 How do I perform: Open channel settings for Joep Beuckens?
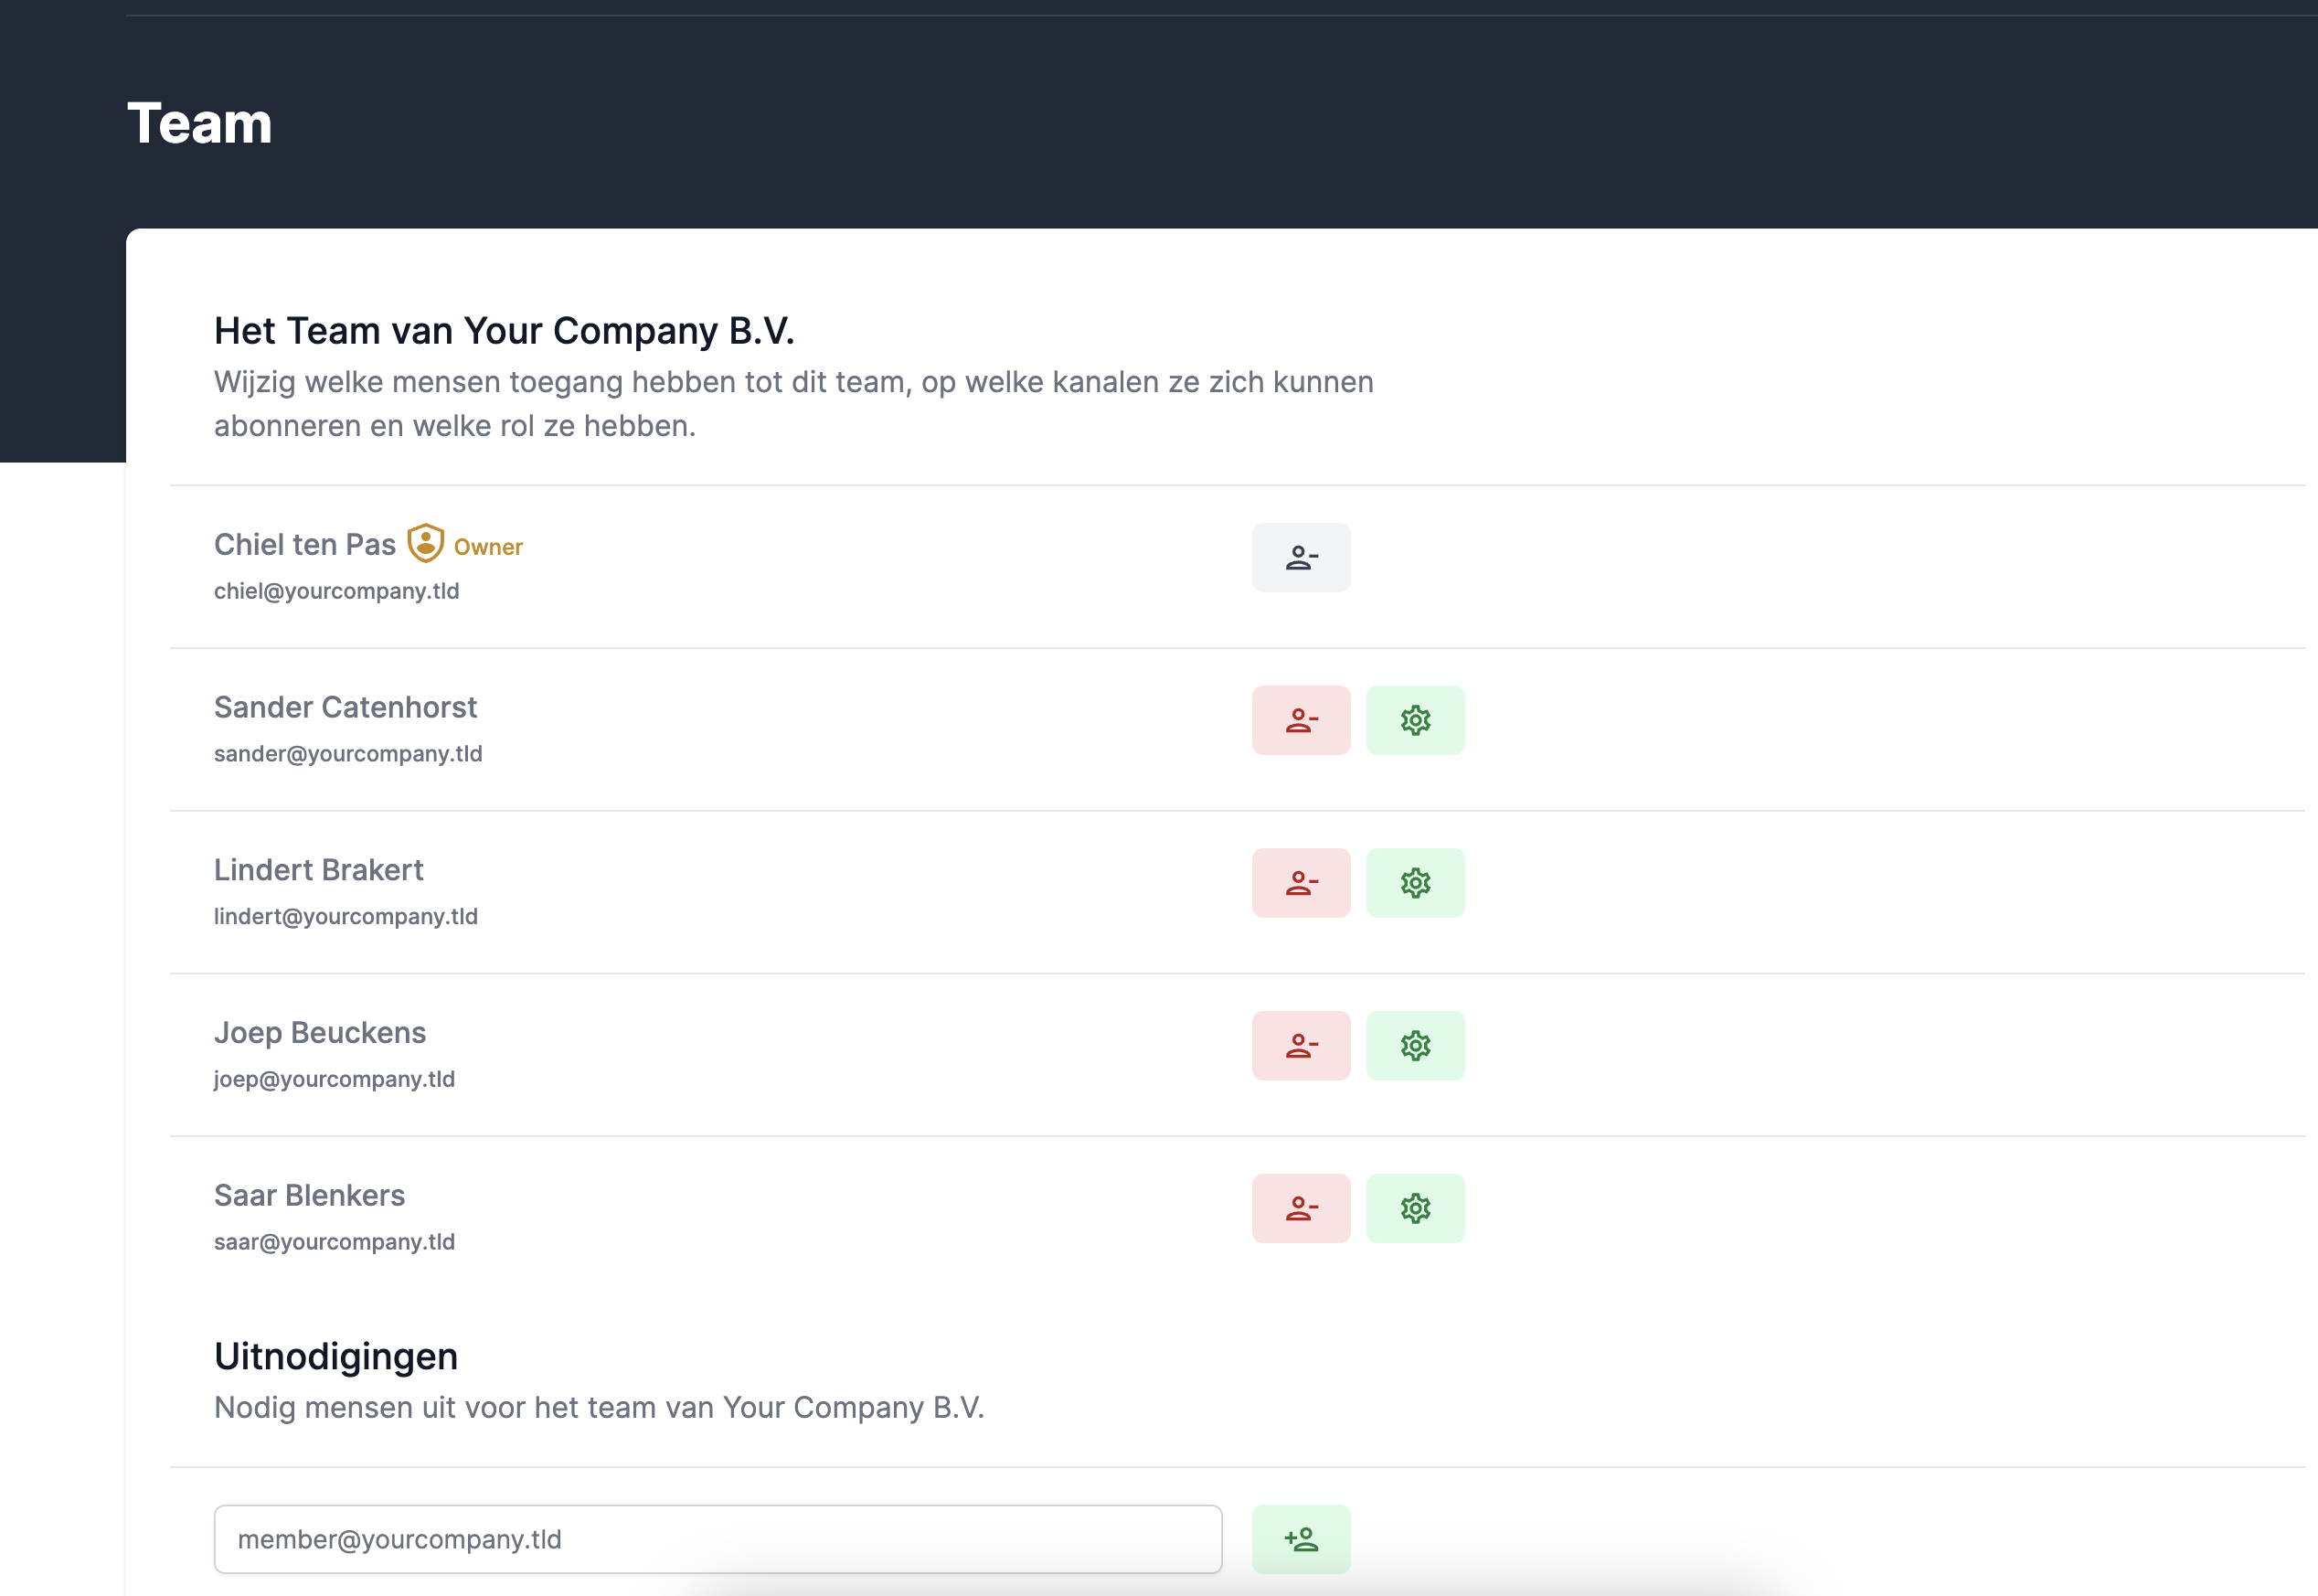pyautogui.click(x=1415, y=1045)
